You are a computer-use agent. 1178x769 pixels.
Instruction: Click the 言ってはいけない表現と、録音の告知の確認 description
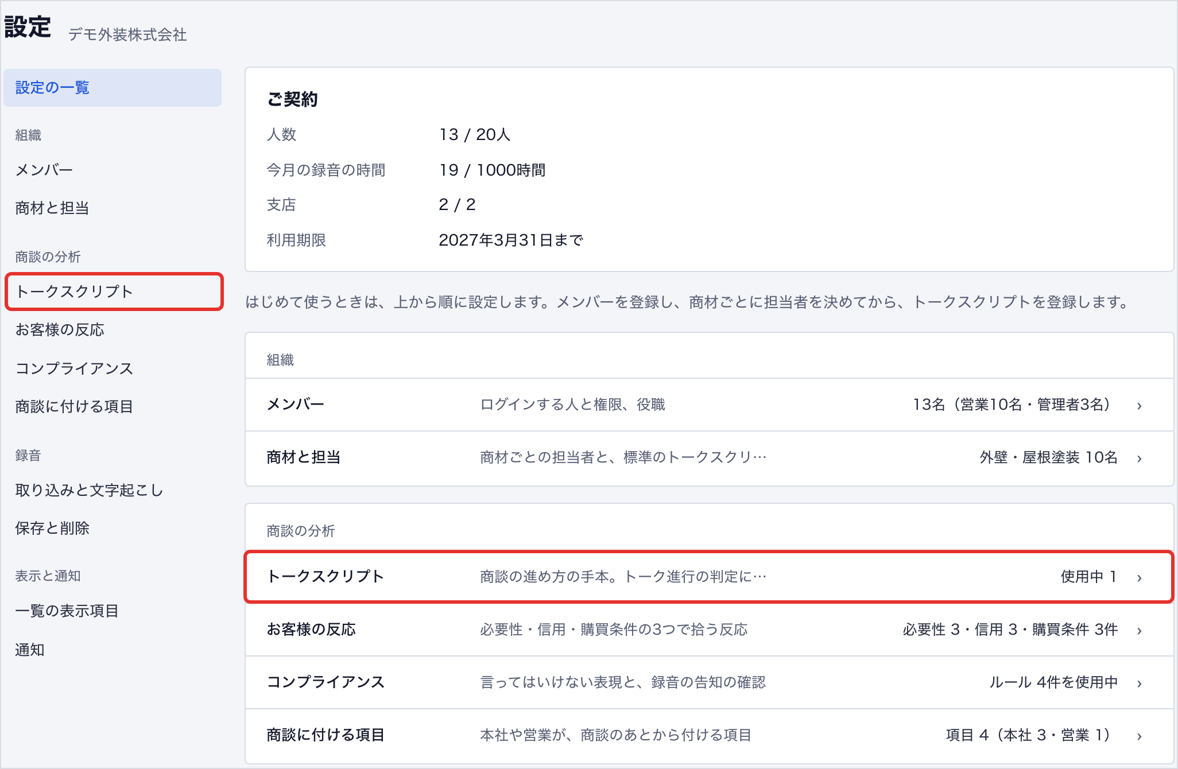[x=623, y=682]
